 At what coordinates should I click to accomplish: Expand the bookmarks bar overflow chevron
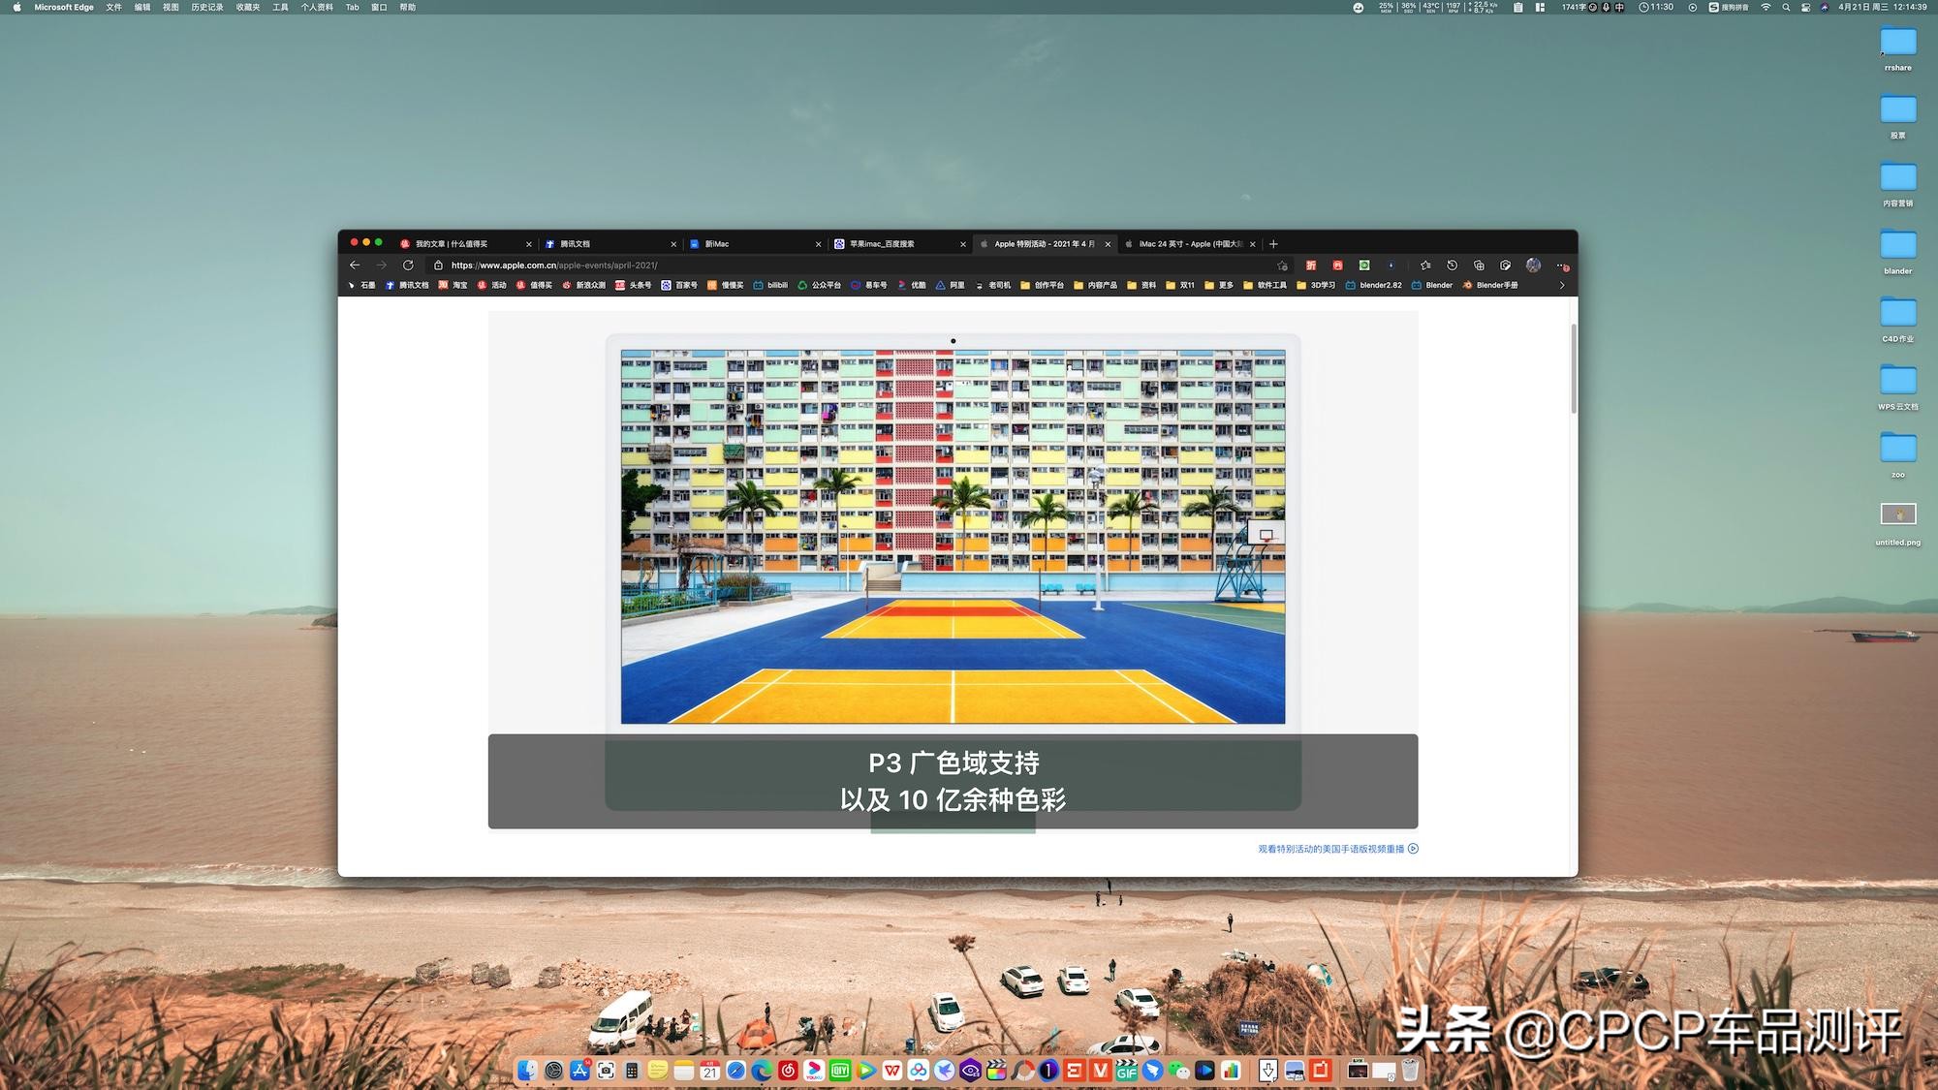tap(1561, 285)
